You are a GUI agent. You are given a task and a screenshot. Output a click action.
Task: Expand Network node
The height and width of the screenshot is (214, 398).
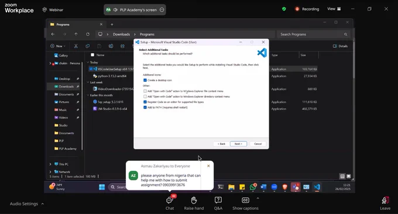[x=50, y=172]
